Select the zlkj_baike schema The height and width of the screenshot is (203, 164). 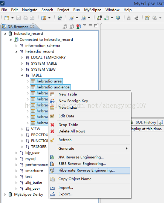point(34,183)
